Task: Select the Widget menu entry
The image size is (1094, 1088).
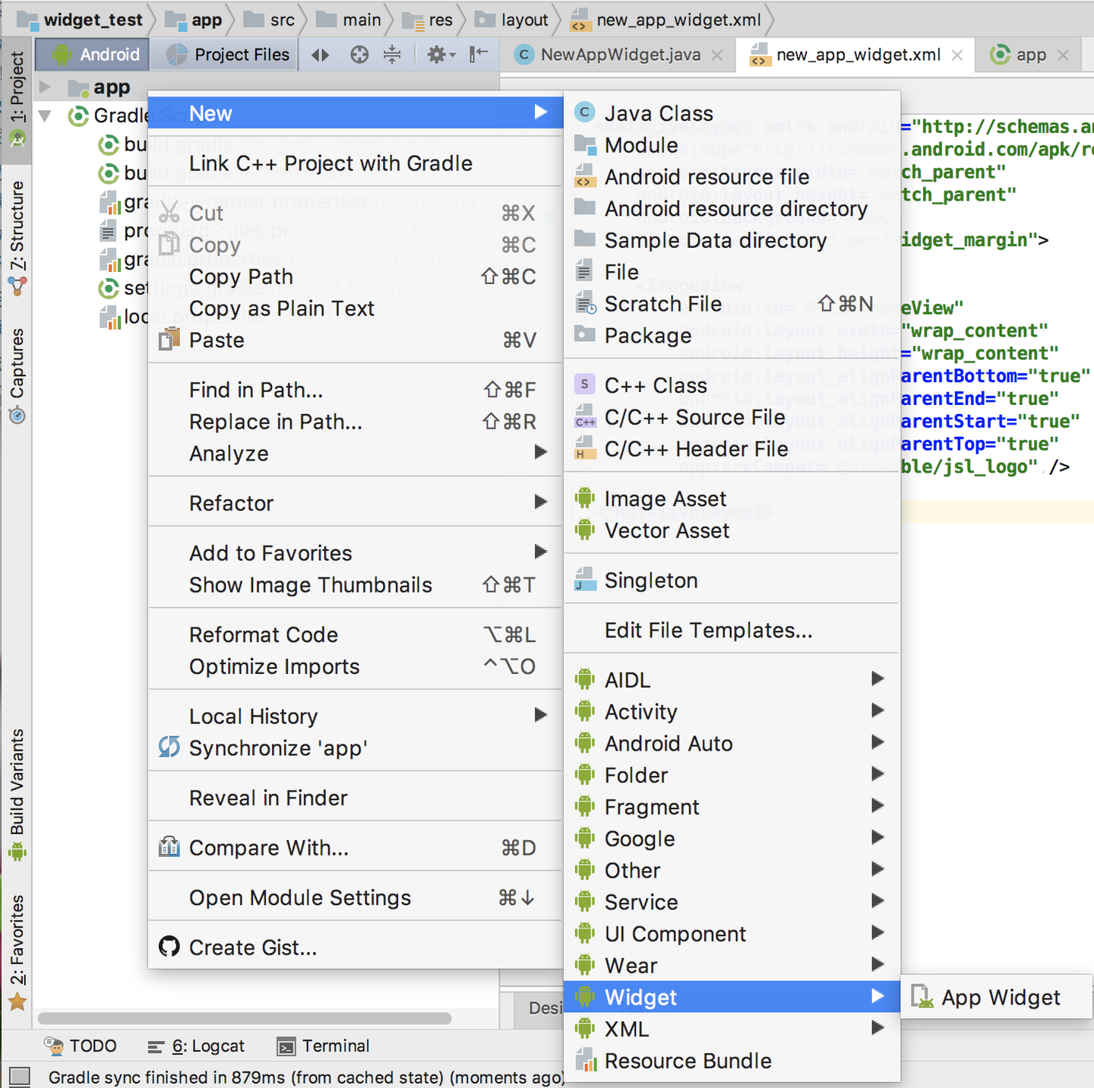Action: click(732, 997)
